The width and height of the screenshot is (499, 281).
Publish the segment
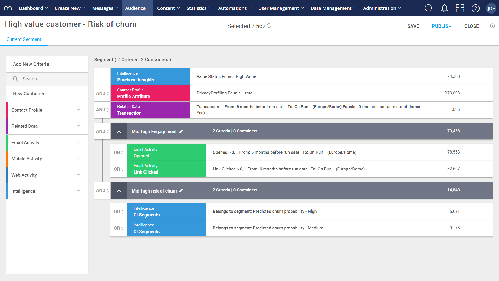[x=442, y=26]
